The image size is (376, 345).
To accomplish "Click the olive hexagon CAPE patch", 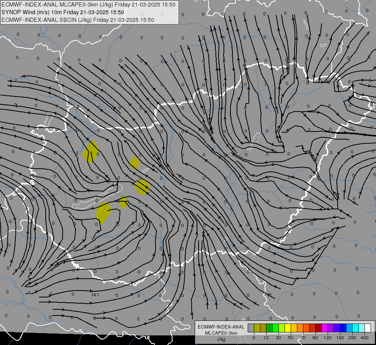I will point(142,187).
